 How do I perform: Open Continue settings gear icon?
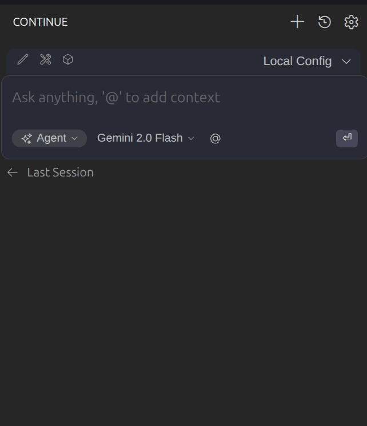[351, 22]
